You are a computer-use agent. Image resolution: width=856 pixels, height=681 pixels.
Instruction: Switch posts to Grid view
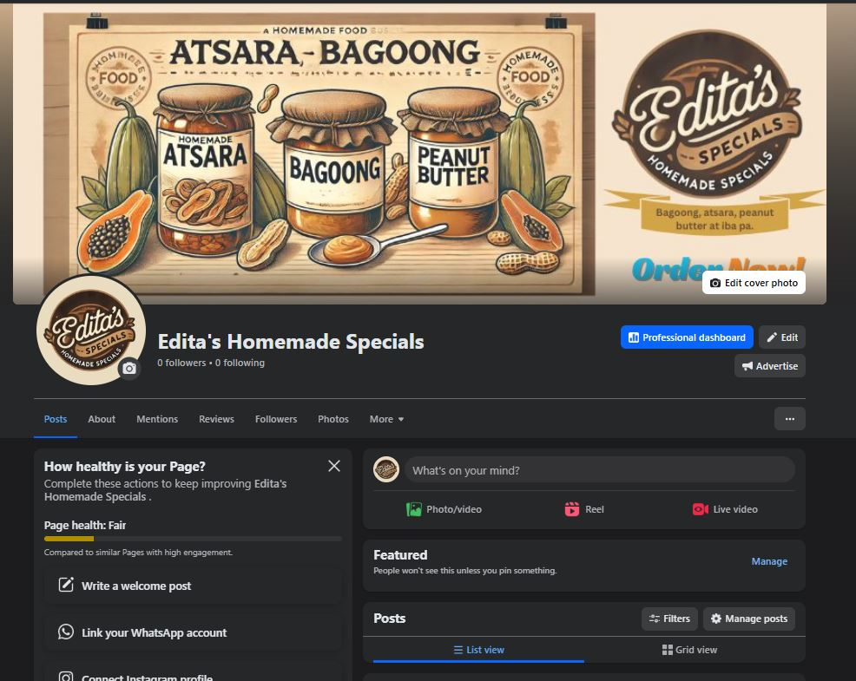point(689,650)
